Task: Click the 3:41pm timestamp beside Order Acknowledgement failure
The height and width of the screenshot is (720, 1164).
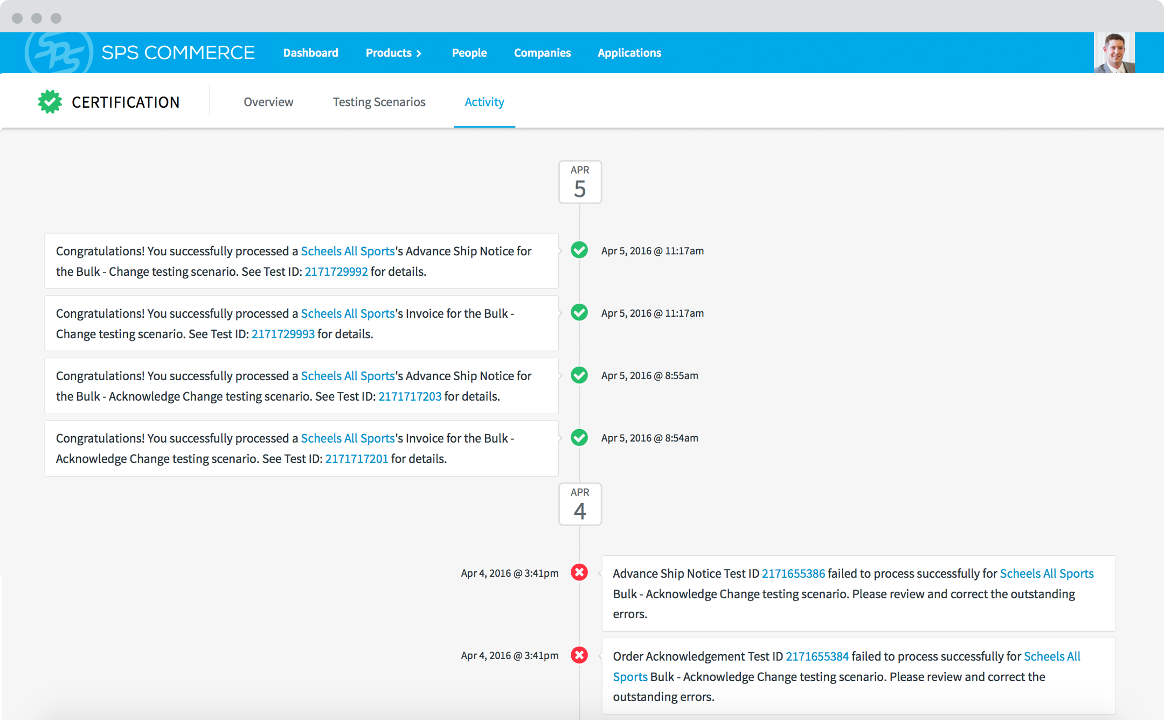Action: [510, 655]
